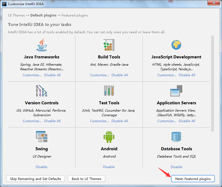Click 'UI Designer' description text
222x187 pixels.
[42, 156]
